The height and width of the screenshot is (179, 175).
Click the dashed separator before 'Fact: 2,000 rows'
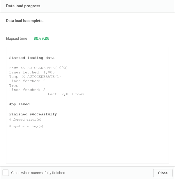click(x=27, y=94)
